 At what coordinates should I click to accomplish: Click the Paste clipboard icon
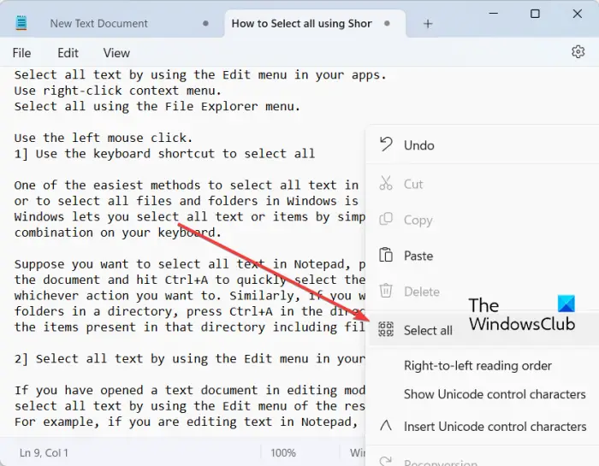(386, 255)
